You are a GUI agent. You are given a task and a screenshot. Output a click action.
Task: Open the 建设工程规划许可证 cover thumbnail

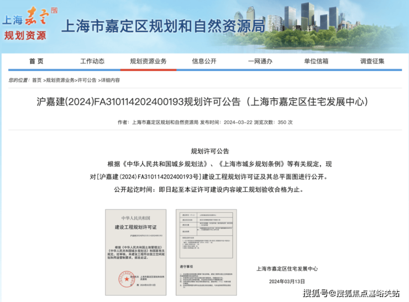point(135,252)
